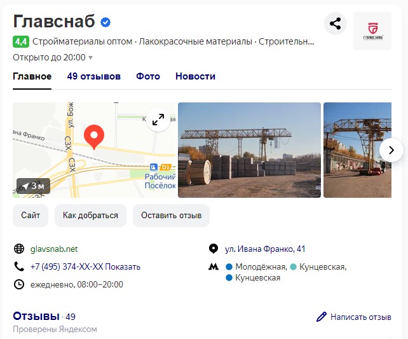Open the Новости tab
The image size is (408, 339).
coord(195,76)
